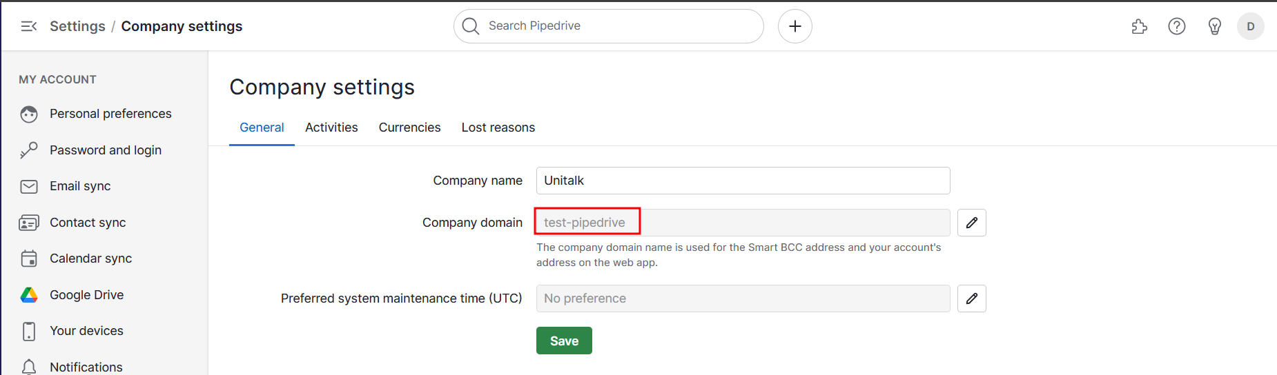Image resolution: width=1277 pixels, height=375 pixels.
Task: Go to Settings breadcrumb link
Action: click(77, 26)
